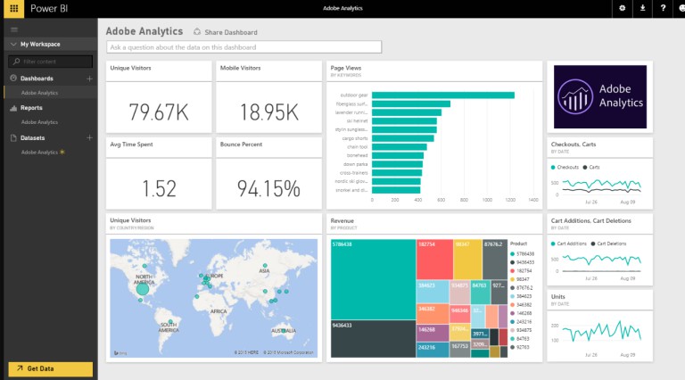Open Adobe Analytics report in sidebar

point(39,122)
